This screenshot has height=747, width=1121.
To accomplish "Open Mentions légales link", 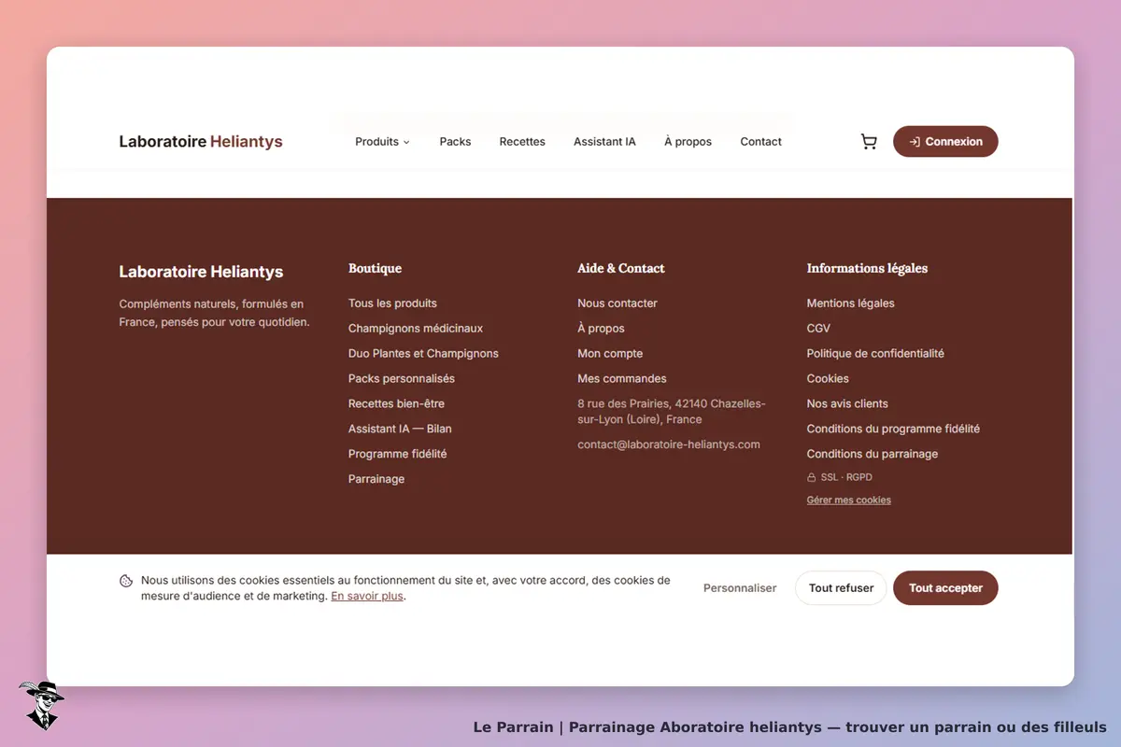I will tap(851, 303).
